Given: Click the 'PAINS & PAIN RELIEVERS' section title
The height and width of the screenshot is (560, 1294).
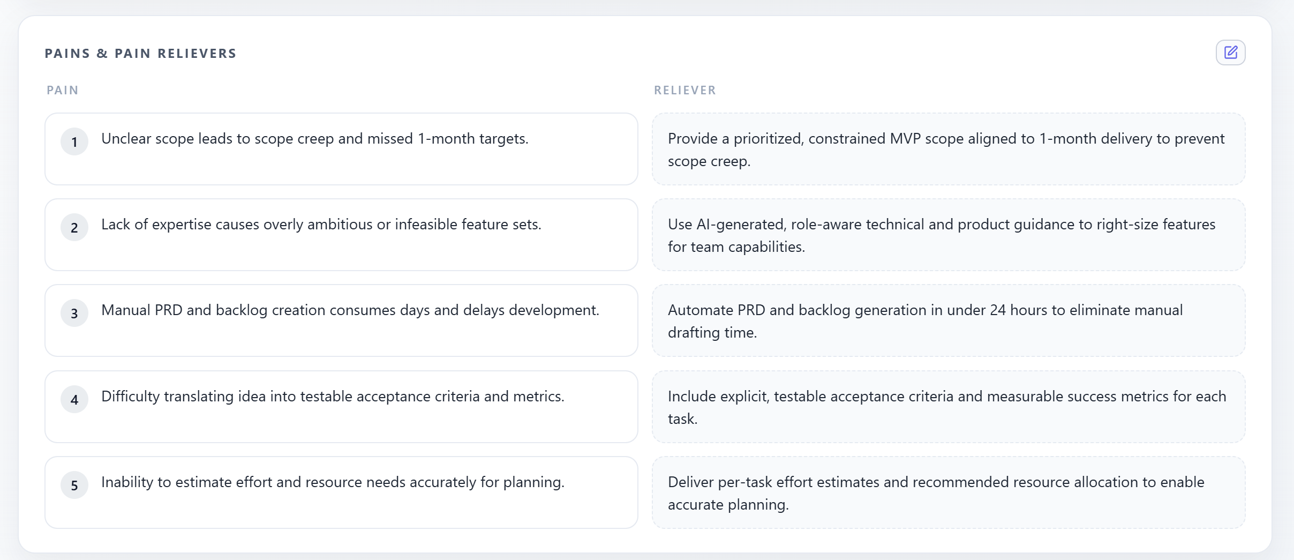Looking at the screenshot, I should (140, 54).
